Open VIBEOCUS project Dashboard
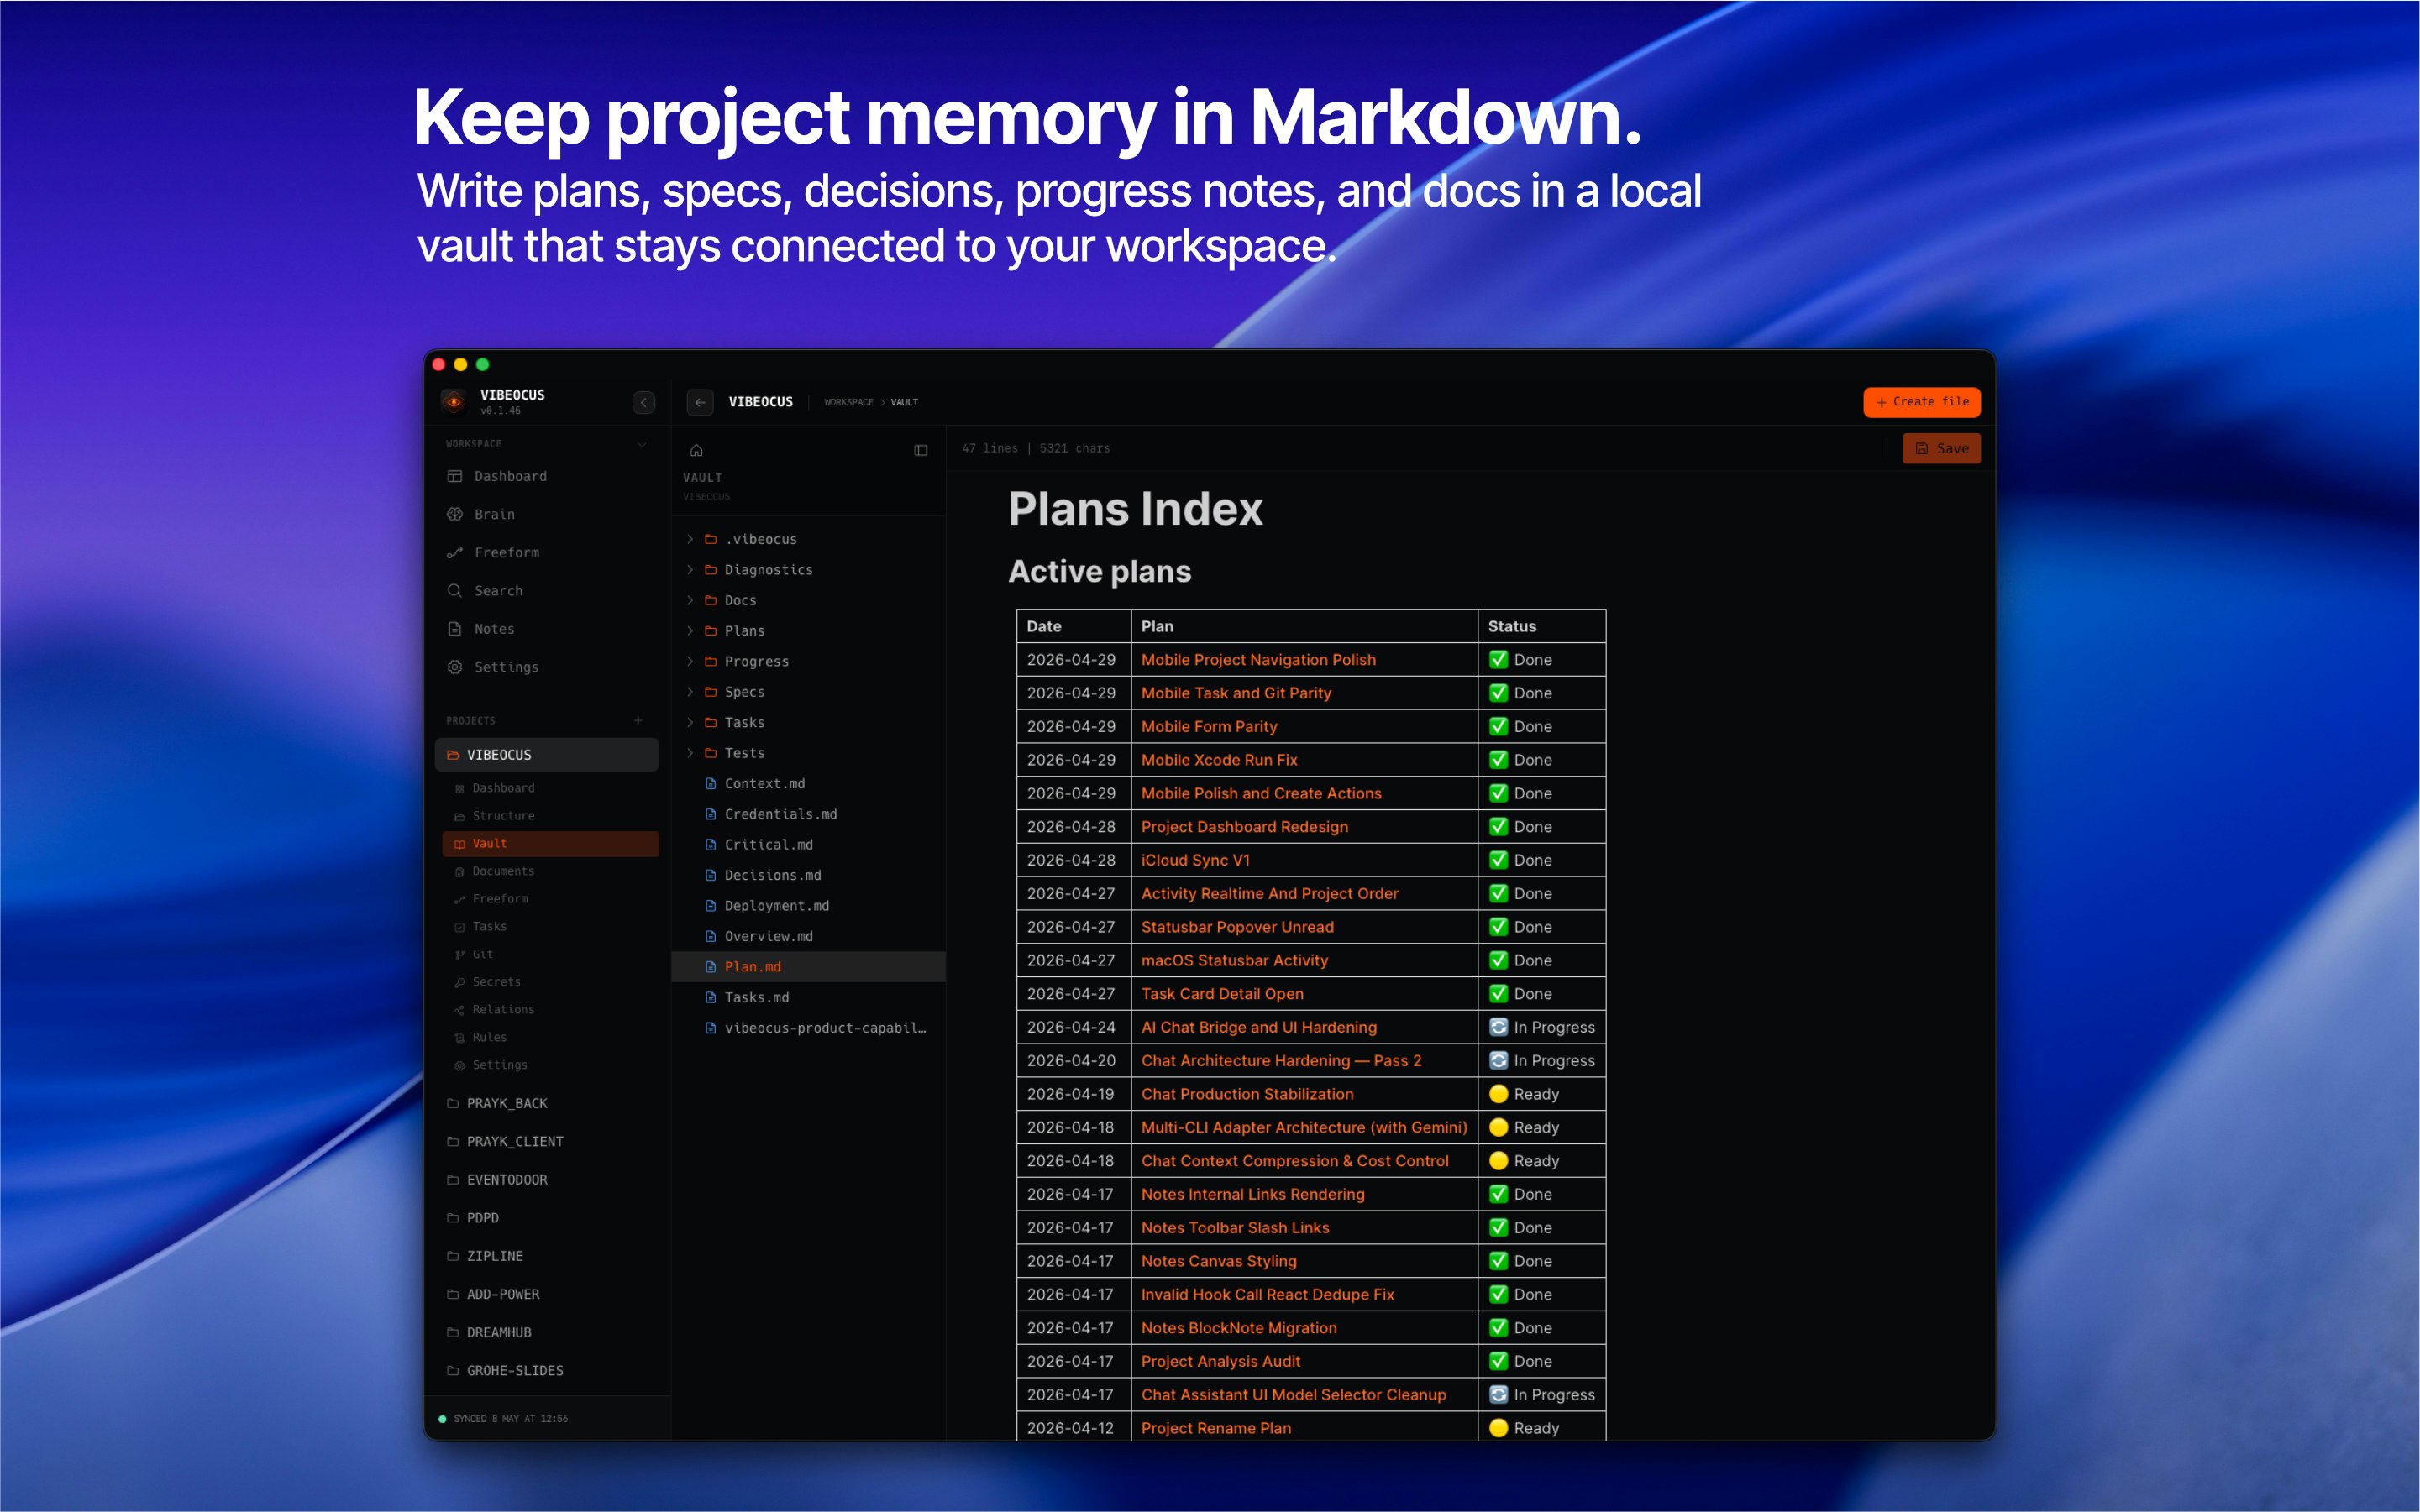The width and height of the screenshot is (2420, 1512). point(550,788)
